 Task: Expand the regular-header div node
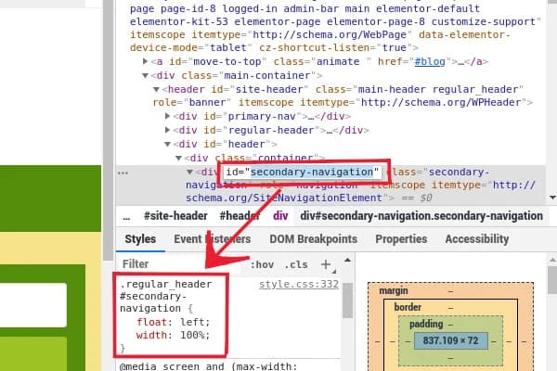167,130
